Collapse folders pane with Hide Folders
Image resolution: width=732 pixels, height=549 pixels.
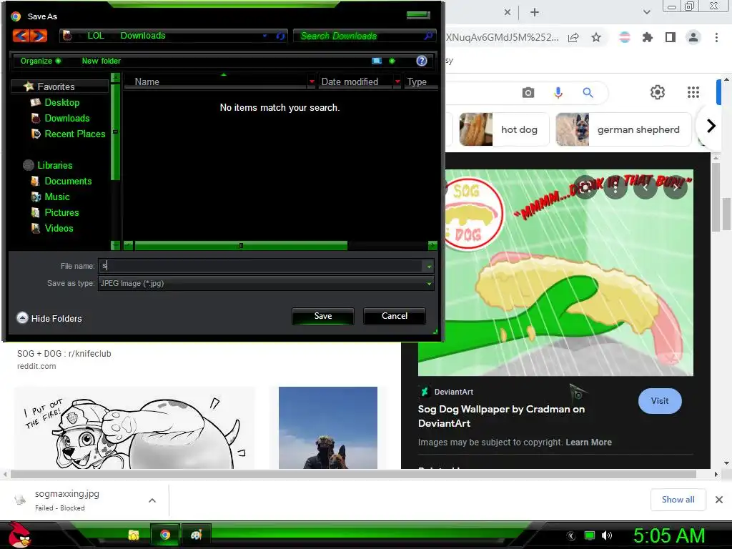coord(49,318)
